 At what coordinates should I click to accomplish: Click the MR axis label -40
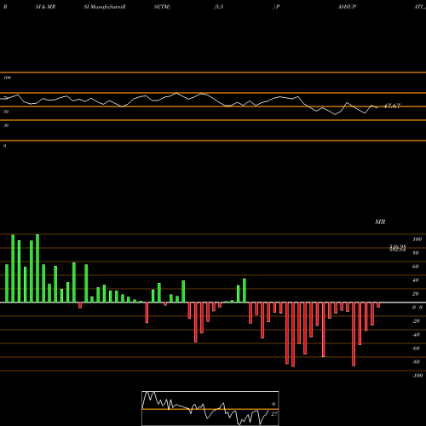pos(416,335)
